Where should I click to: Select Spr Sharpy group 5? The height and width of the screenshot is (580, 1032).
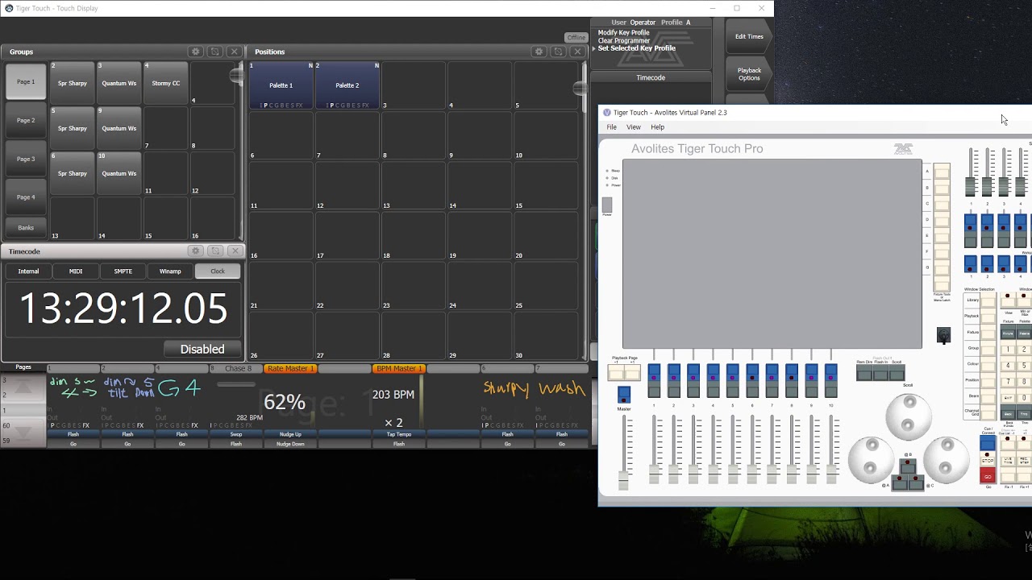pos(73,128)
